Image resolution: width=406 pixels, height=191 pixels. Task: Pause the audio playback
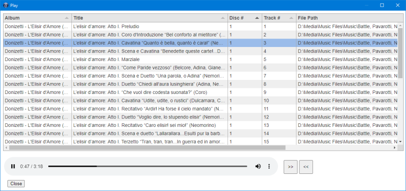click(x=13, y=166)
